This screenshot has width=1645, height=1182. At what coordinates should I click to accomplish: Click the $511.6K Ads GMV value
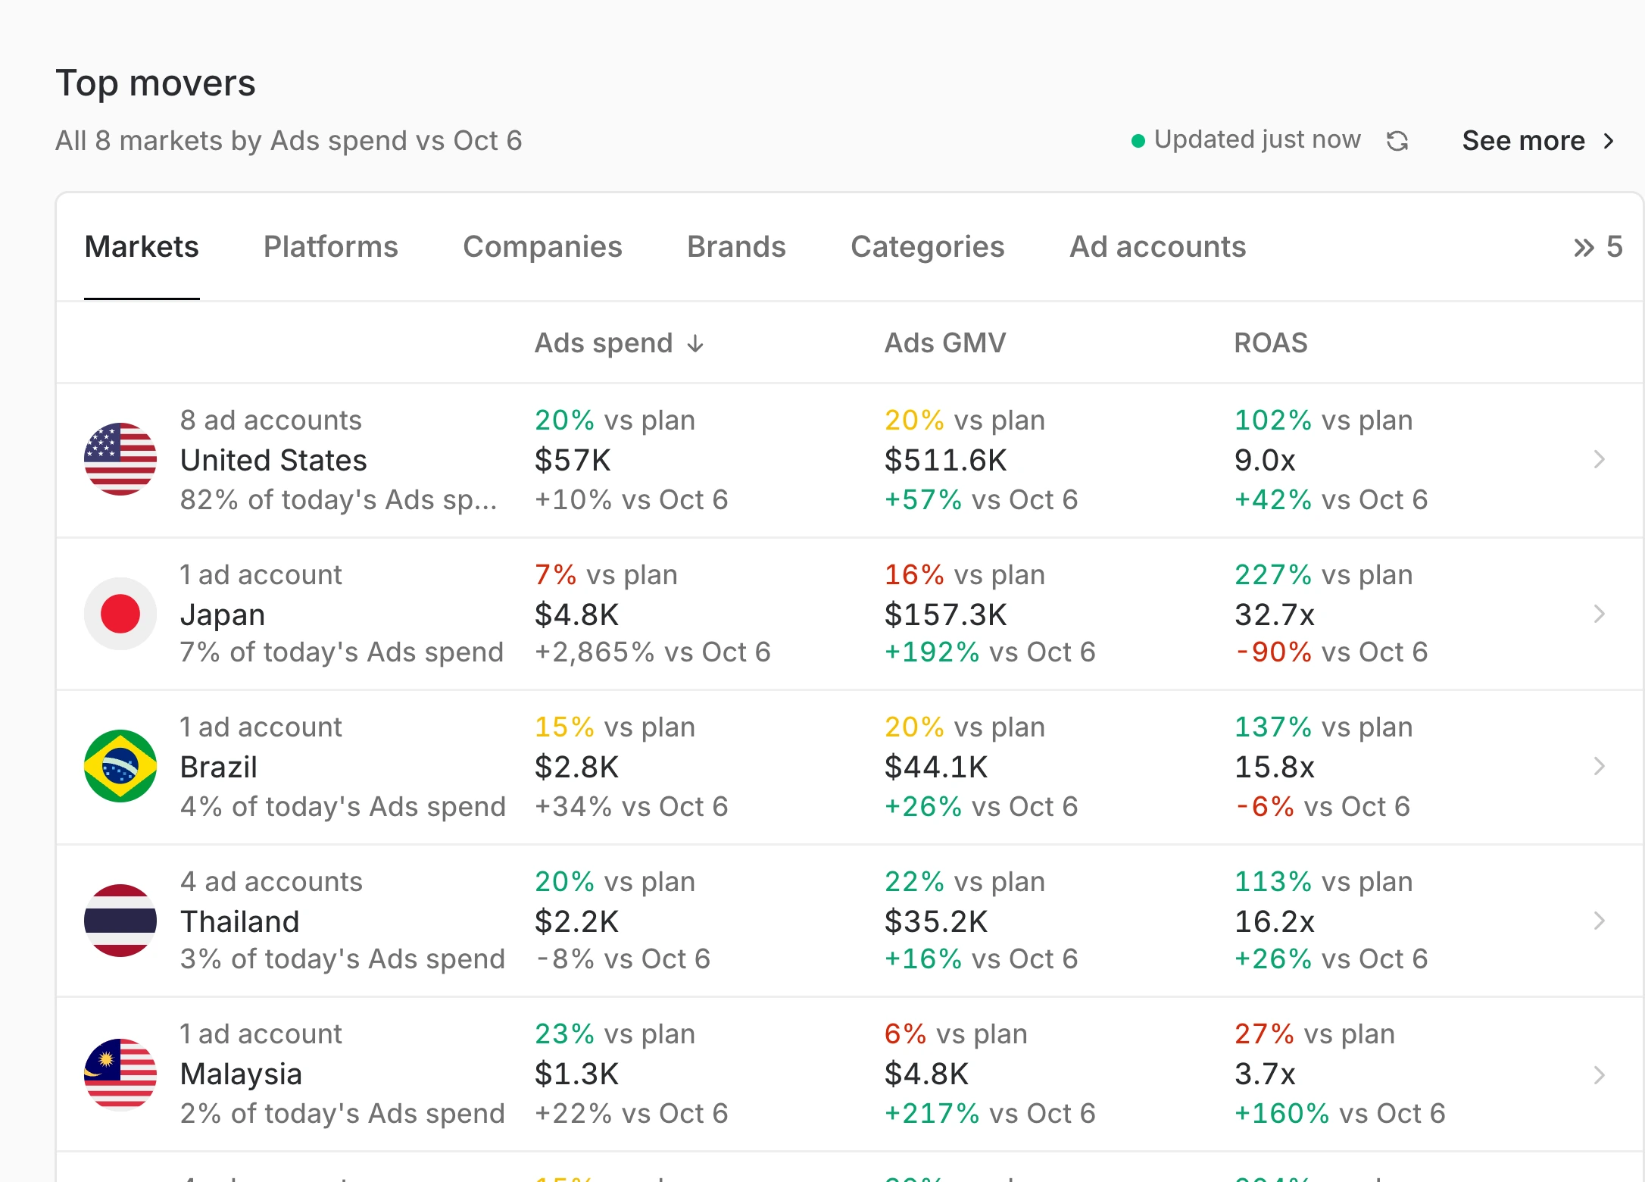(x=945, y=460)
